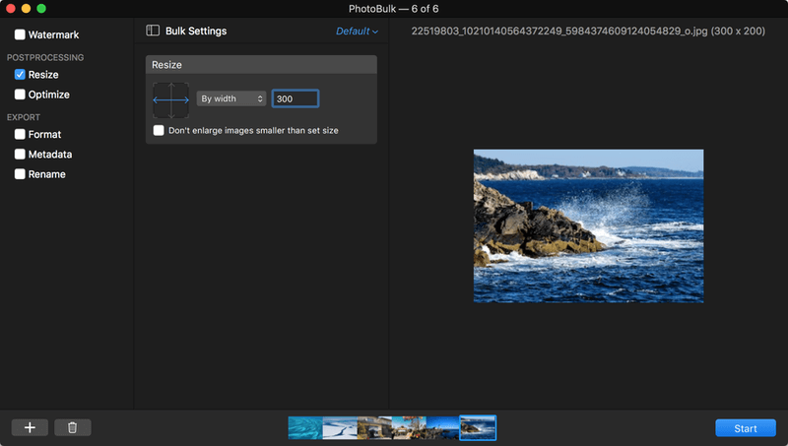This screenshot has height=446, width=788.
Task: Delete selected image with the trash icon
Action: (x=72, y=427)
